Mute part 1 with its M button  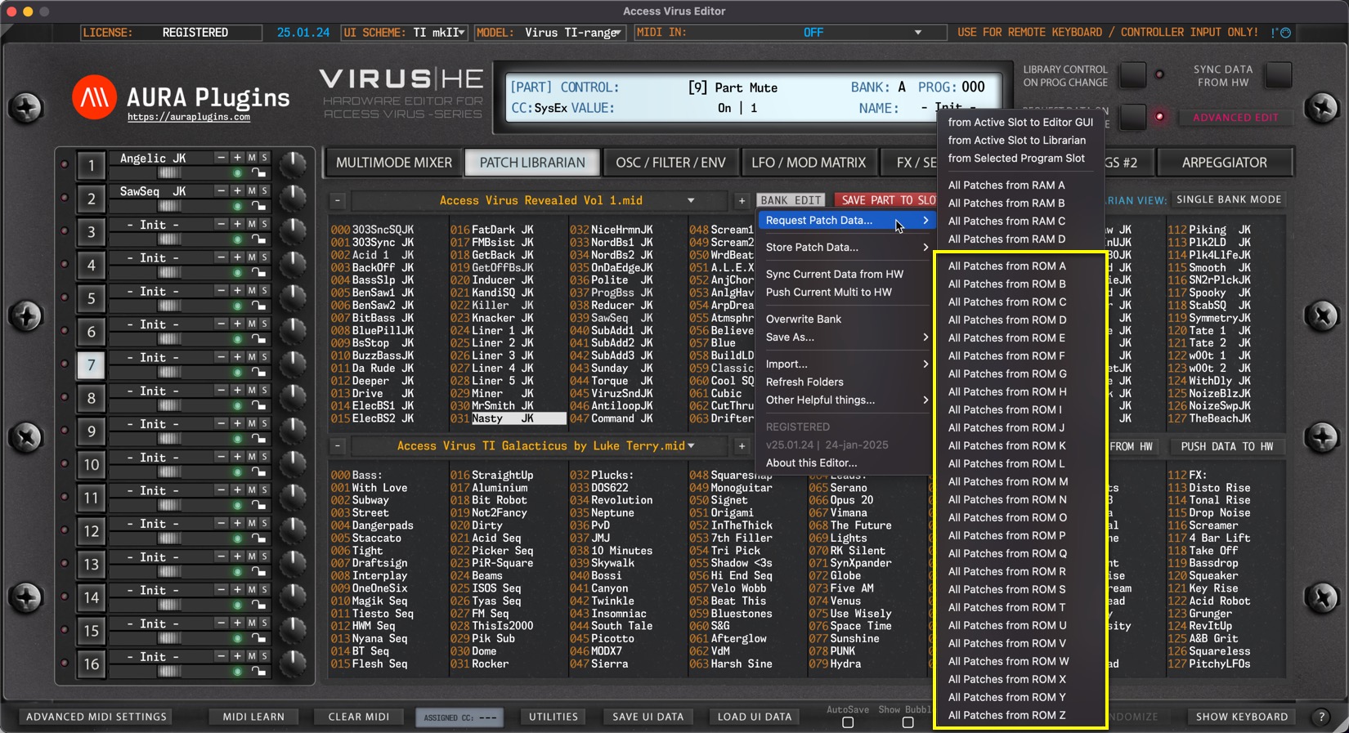252,158
